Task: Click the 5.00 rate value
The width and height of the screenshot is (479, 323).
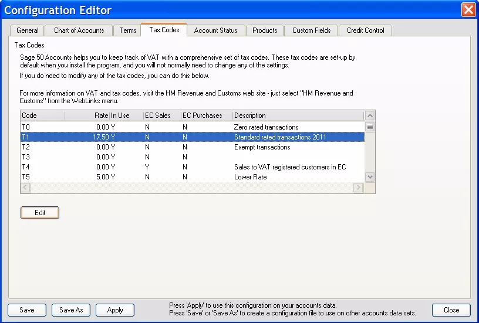Action: coord(102,177)
